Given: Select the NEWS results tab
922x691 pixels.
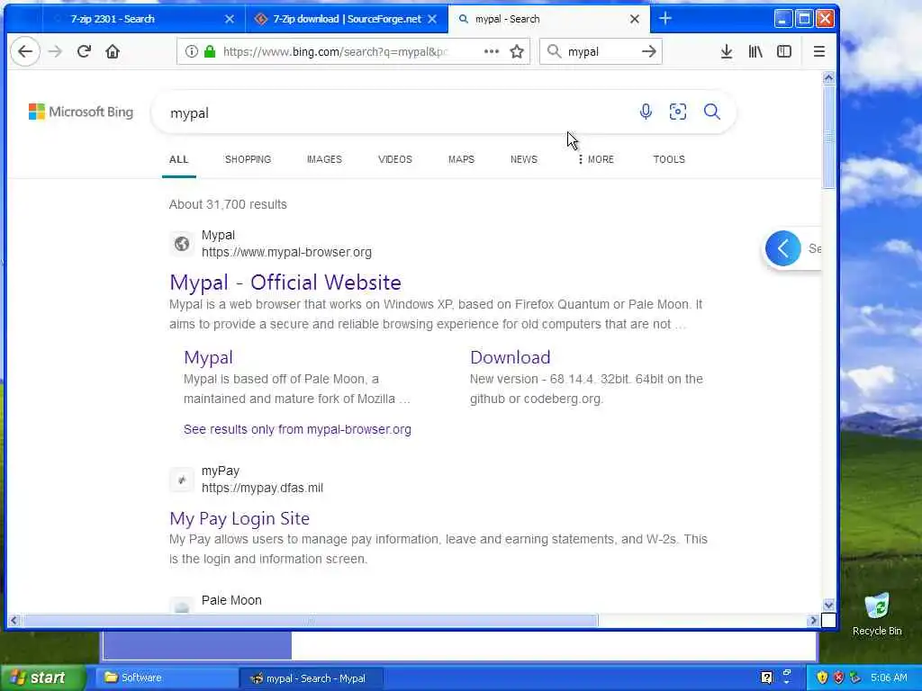Looking at the screenshot, I should [523, 159].
